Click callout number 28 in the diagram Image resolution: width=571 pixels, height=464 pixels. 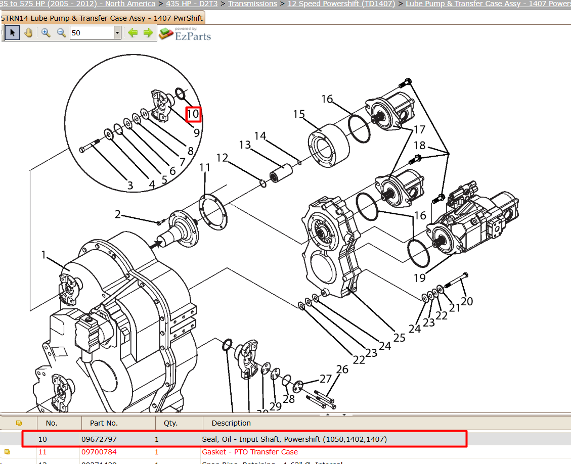289,399
